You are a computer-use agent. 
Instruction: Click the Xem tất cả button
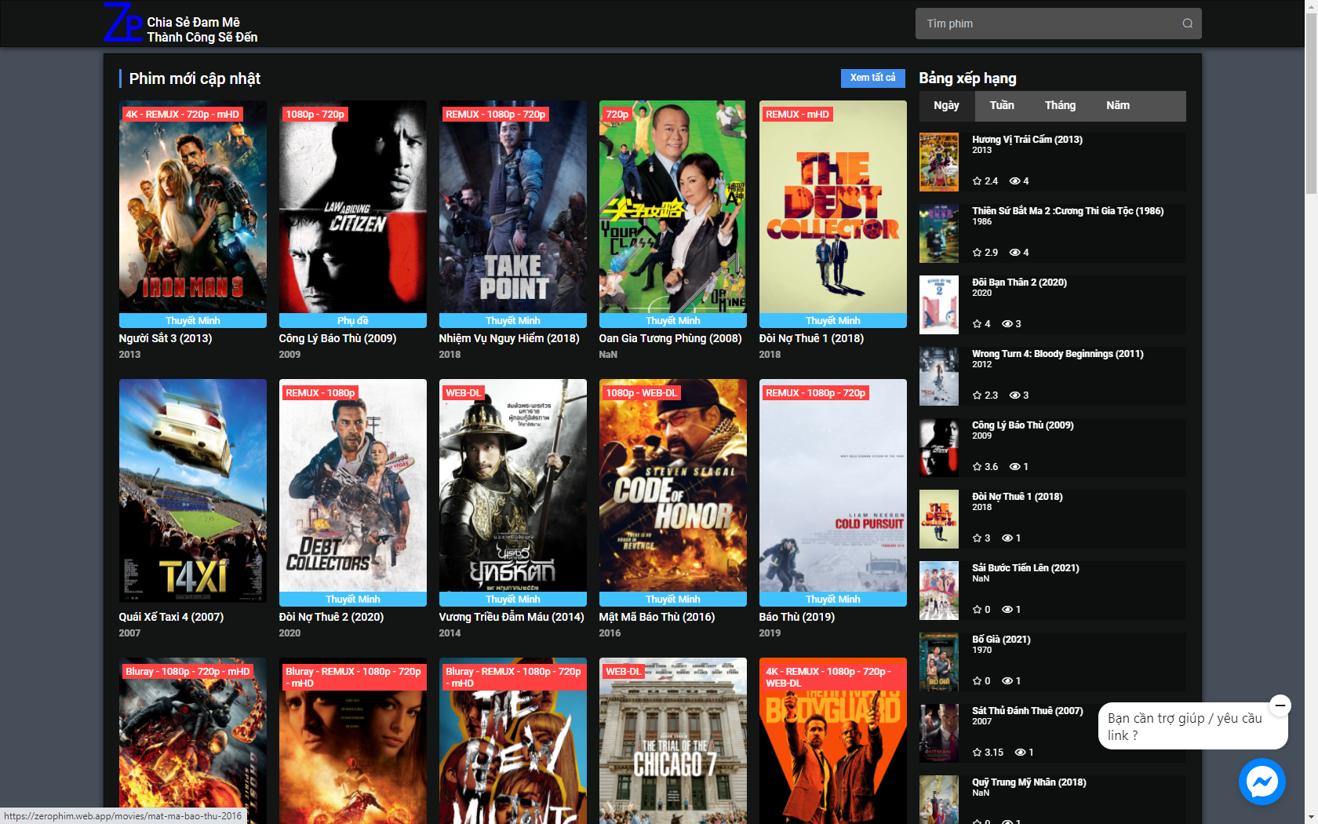tap(872, 78)
